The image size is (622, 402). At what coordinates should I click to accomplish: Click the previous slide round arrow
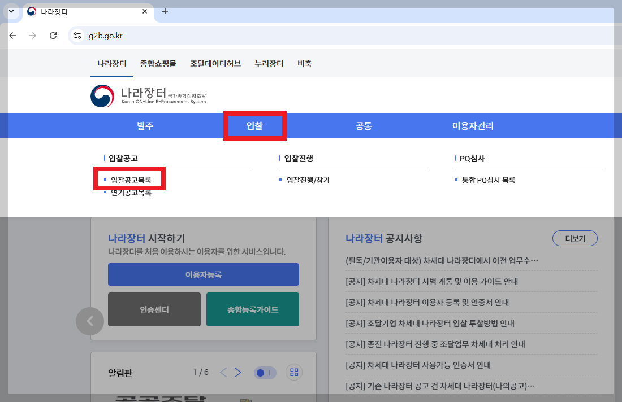tap(90, 321)
